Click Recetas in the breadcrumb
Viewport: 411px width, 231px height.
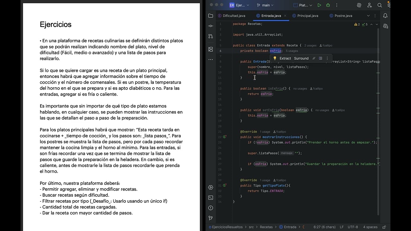coord(266,227)
